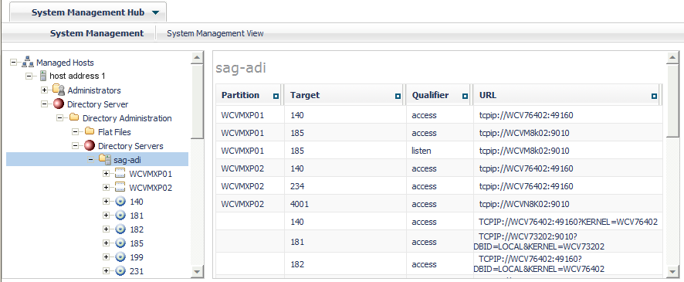
Task: Click the target 140 disc icon
Action: (120, 202)
